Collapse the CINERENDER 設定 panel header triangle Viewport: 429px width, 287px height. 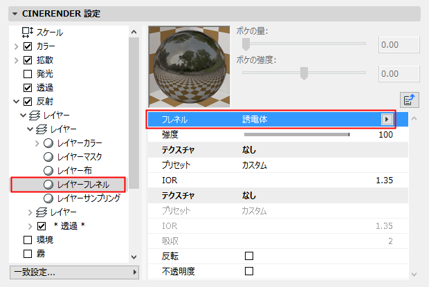tap(15, 14)
